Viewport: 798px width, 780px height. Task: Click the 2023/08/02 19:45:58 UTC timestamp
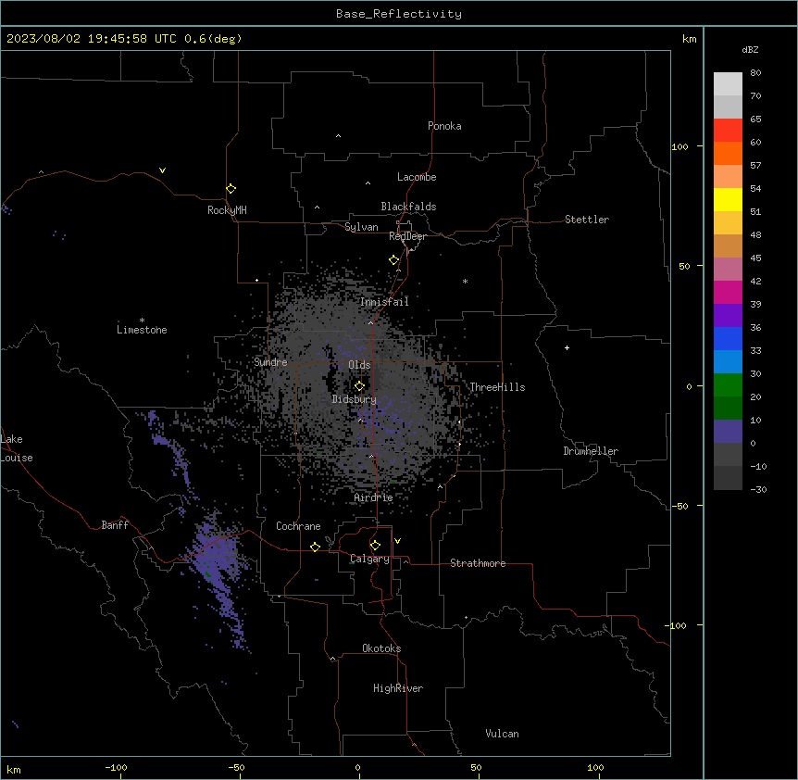click(92, 39)
